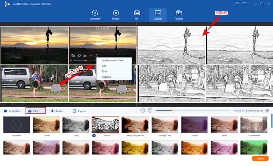Mute the clip using the speaker icon

click(91, 55)
